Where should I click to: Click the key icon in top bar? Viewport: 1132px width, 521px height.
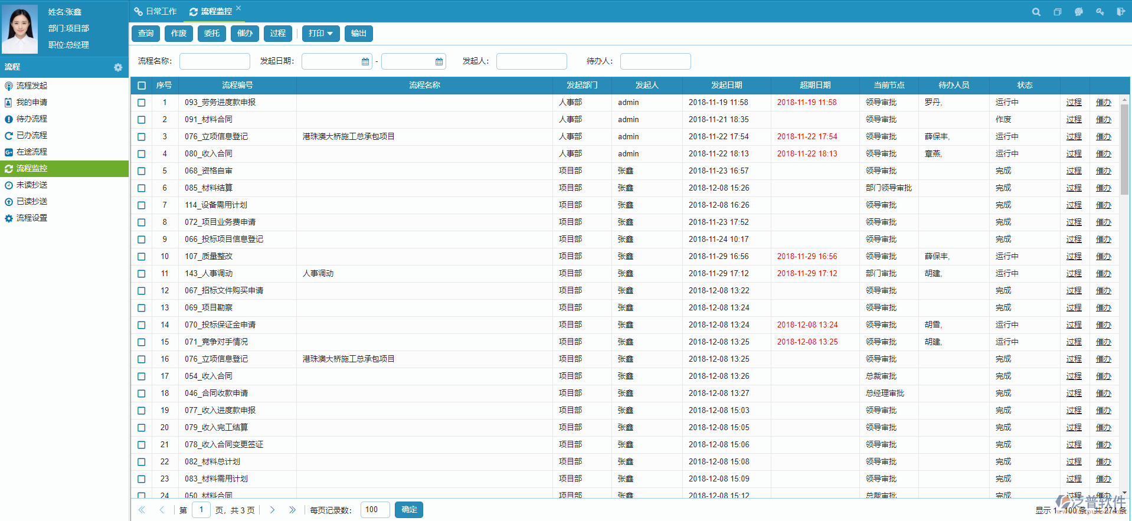coord(1100,12)
